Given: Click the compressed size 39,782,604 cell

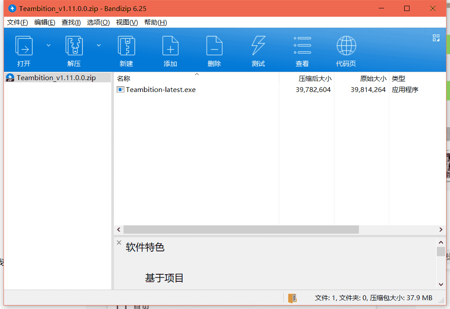Looking at the screenshot, I should [313, 90].
